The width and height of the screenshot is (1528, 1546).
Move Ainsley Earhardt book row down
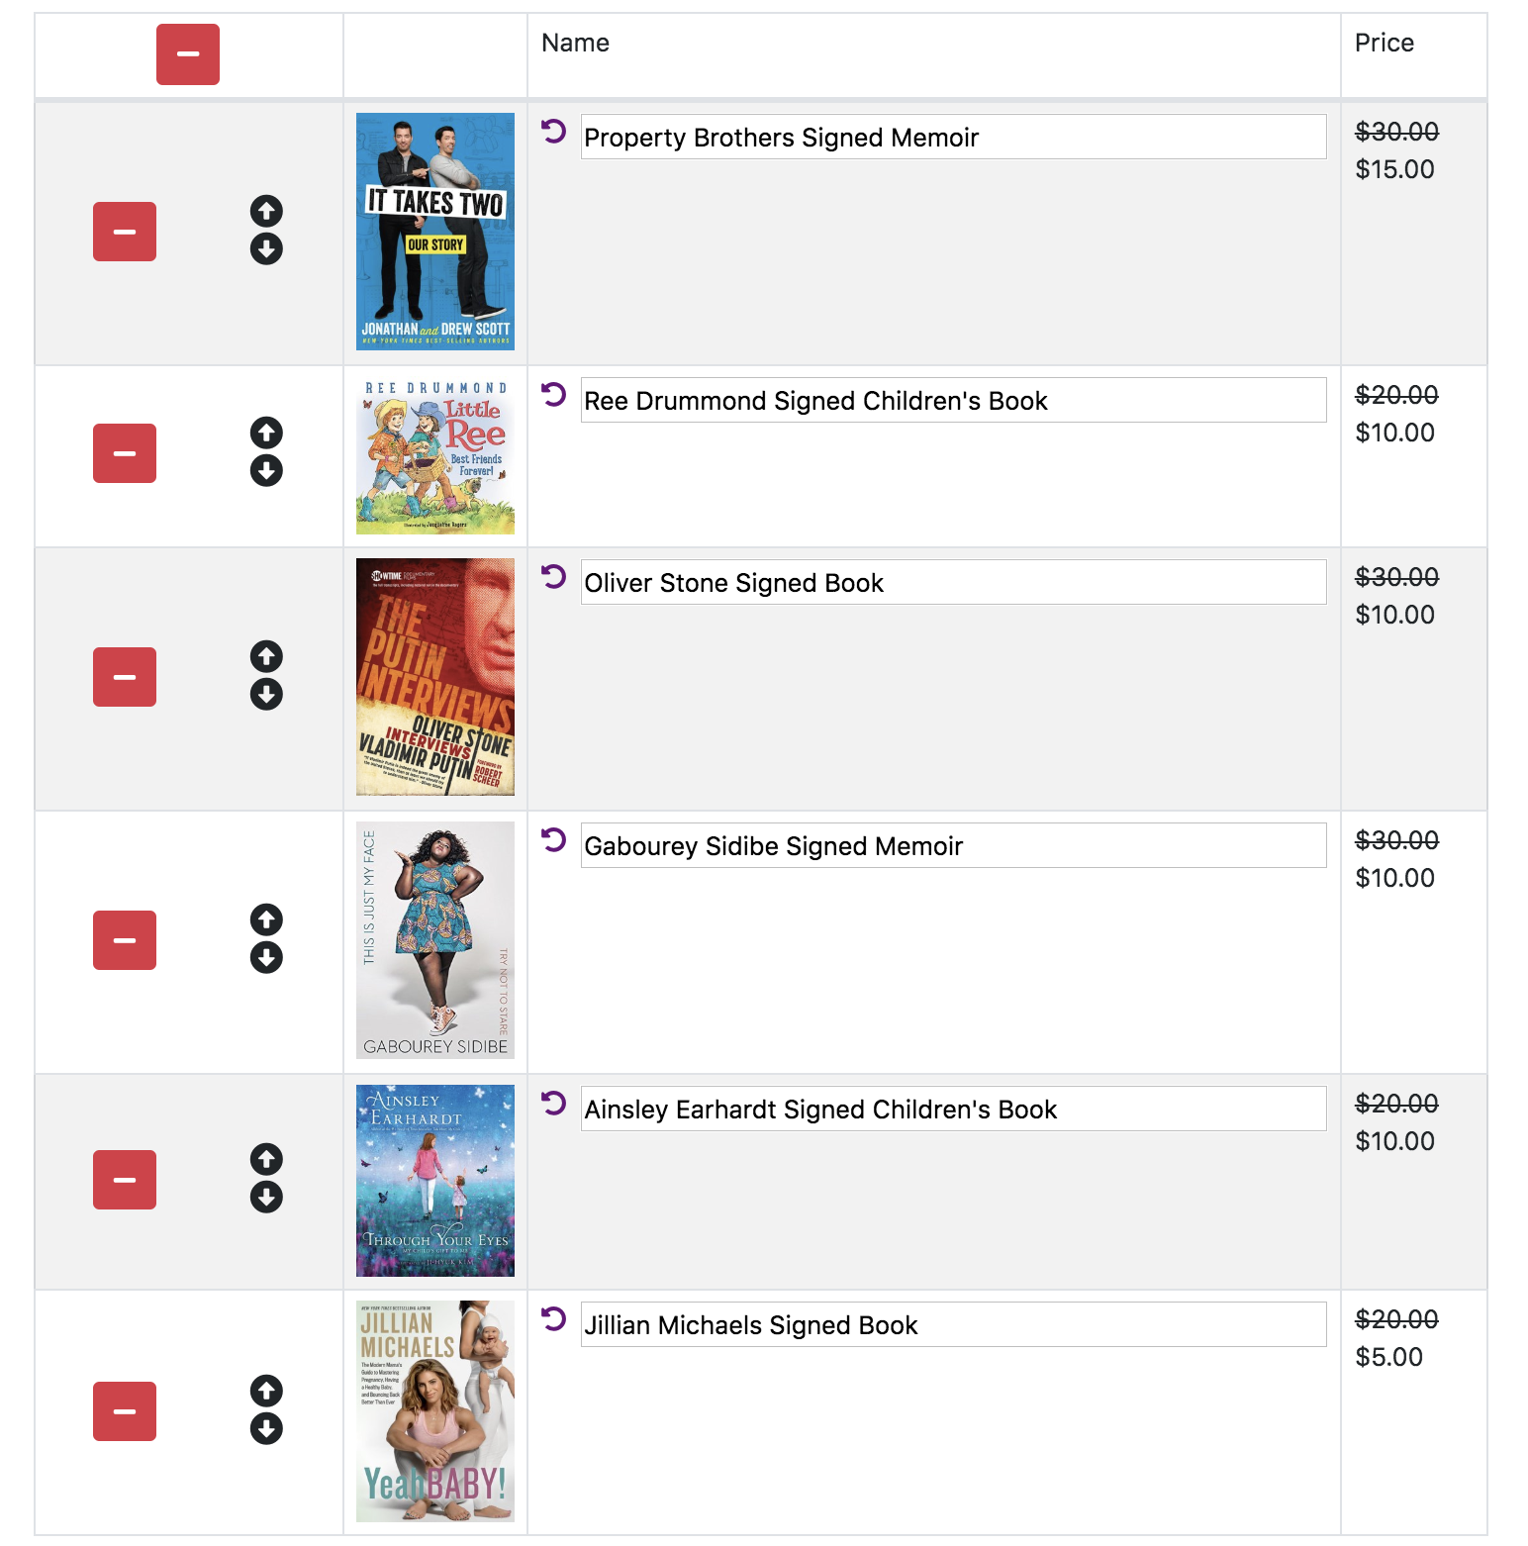point(266,1197)
